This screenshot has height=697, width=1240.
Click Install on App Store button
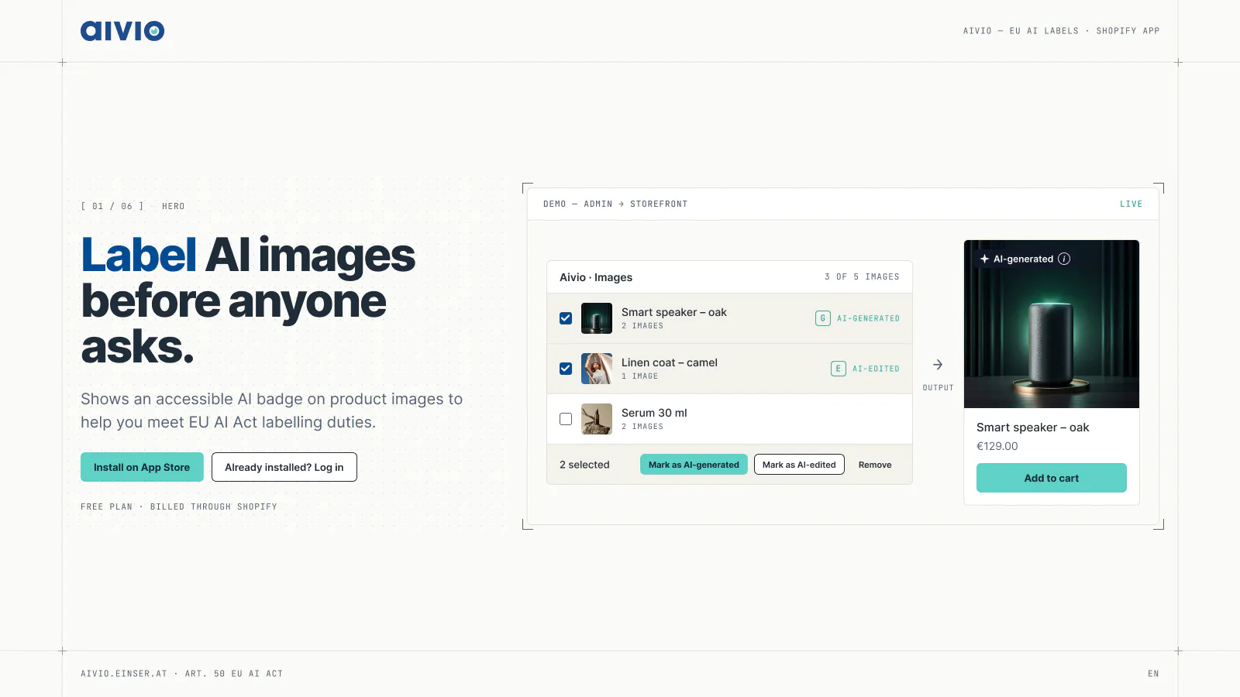pyautogui.click(x=142, y=467)
